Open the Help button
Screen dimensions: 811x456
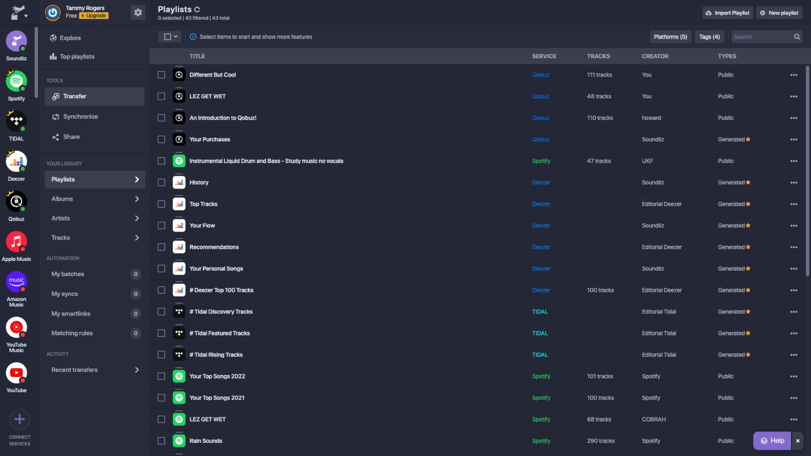(772, 441)
